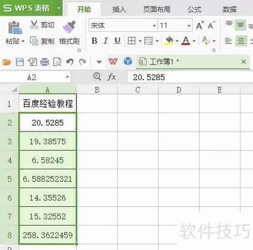
Task: Switch to the 数据 tab
Action: [x=230, y=9]
